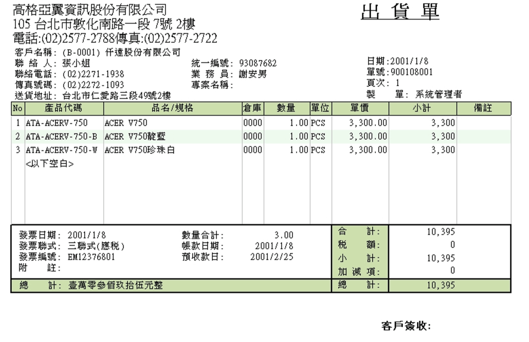This screenshot has width=529, height=342.
Task: Click fax number (02)2272-1093
Action: pos(93,85)
